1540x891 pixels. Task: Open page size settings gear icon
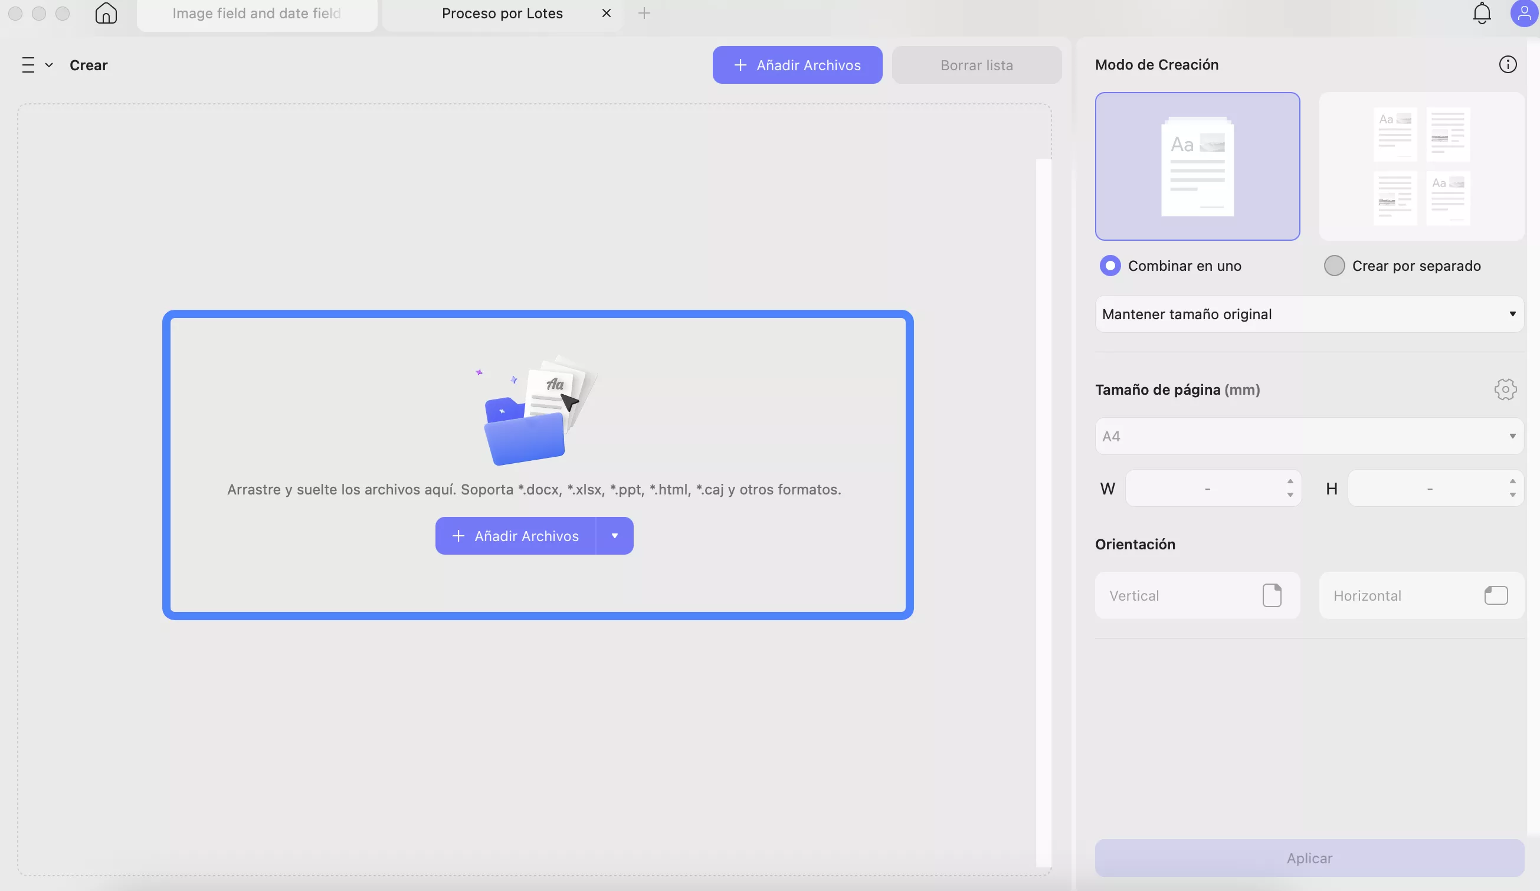(x=1505, y=389)
